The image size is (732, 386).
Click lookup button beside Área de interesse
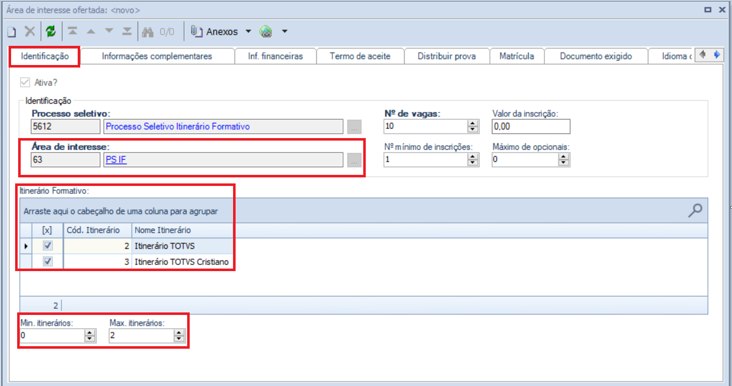coord(354,160)
